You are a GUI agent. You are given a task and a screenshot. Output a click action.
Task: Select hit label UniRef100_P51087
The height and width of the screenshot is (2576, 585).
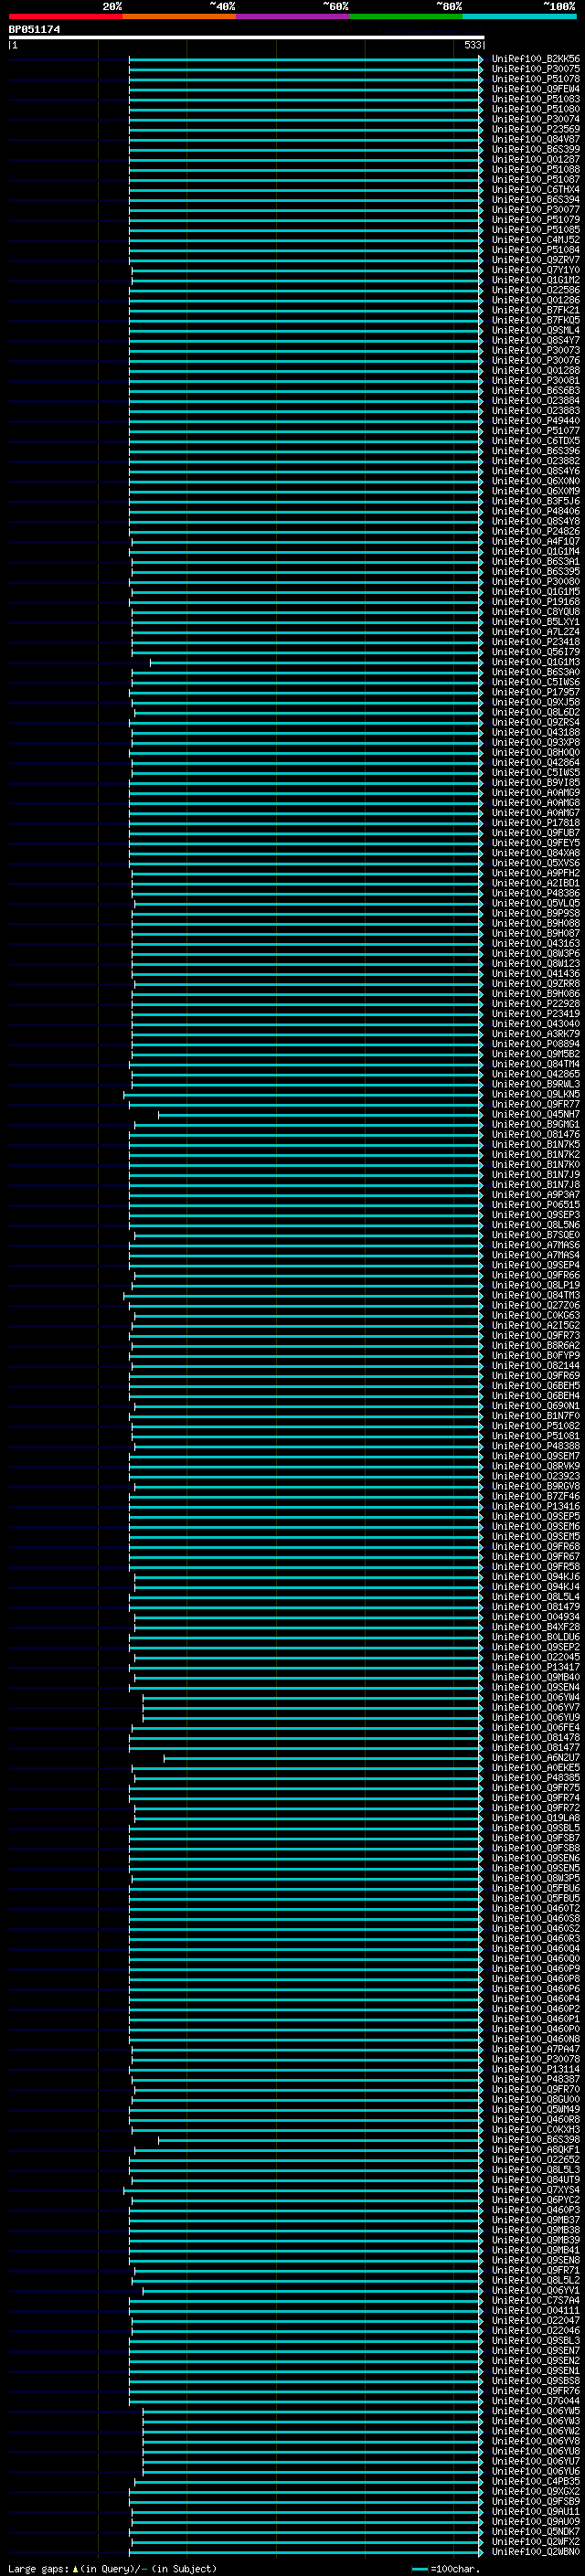(x=536, y=180)
